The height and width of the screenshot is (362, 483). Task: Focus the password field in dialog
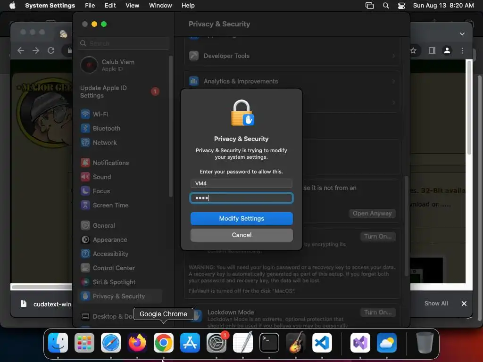[241, 198]
